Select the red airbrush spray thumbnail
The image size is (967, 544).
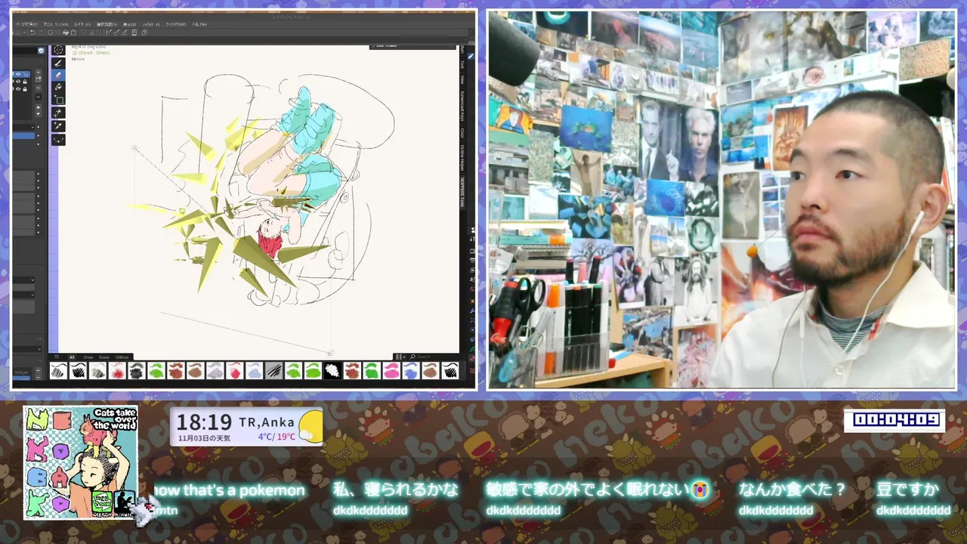[x=117, y=371]
